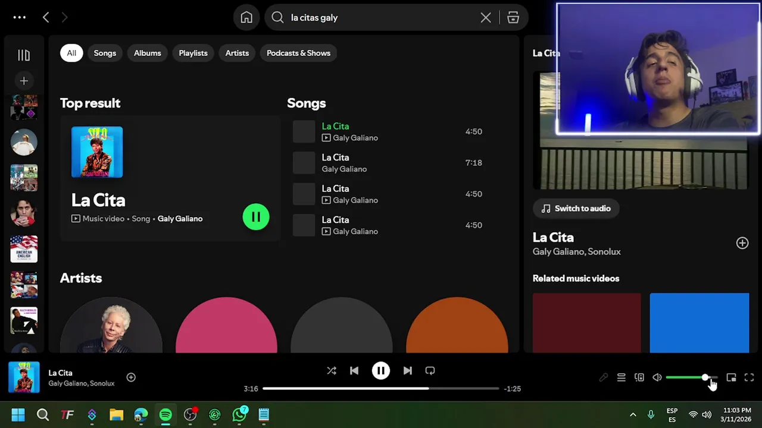Viewport: 762px width, 428px height.
Task: Open the Spotify three-dot menu
Action: pos(20,17)
